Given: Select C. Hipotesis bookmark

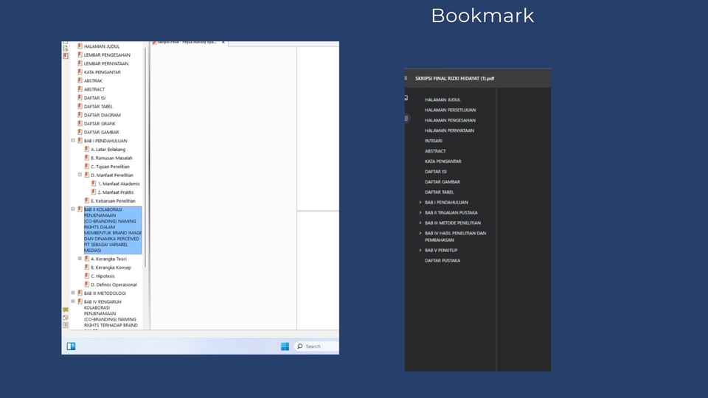Looking at the screenshot, I should tap(103, 276).
